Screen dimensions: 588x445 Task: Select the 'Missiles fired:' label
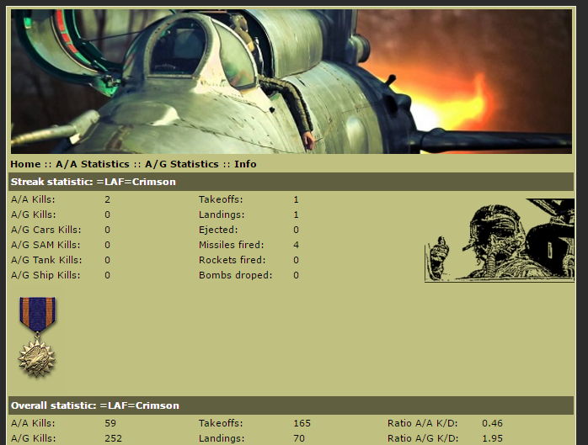232,245
